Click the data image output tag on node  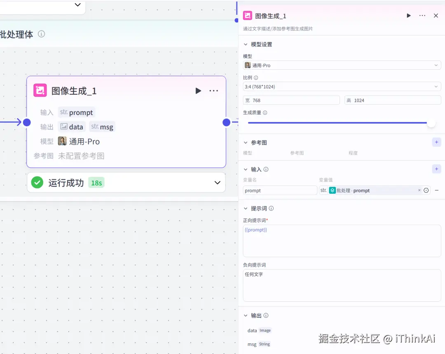point(72,127)
